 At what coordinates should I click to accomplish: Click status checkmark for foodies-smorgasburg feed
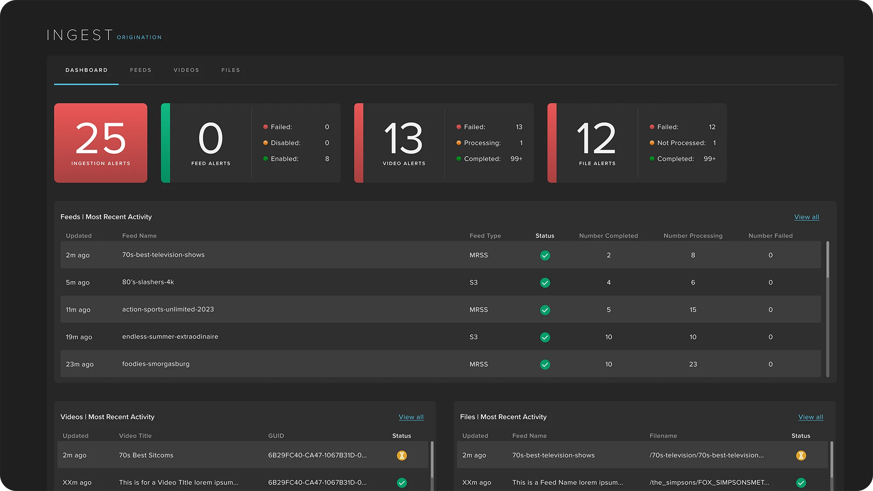[x=545, y=364]
